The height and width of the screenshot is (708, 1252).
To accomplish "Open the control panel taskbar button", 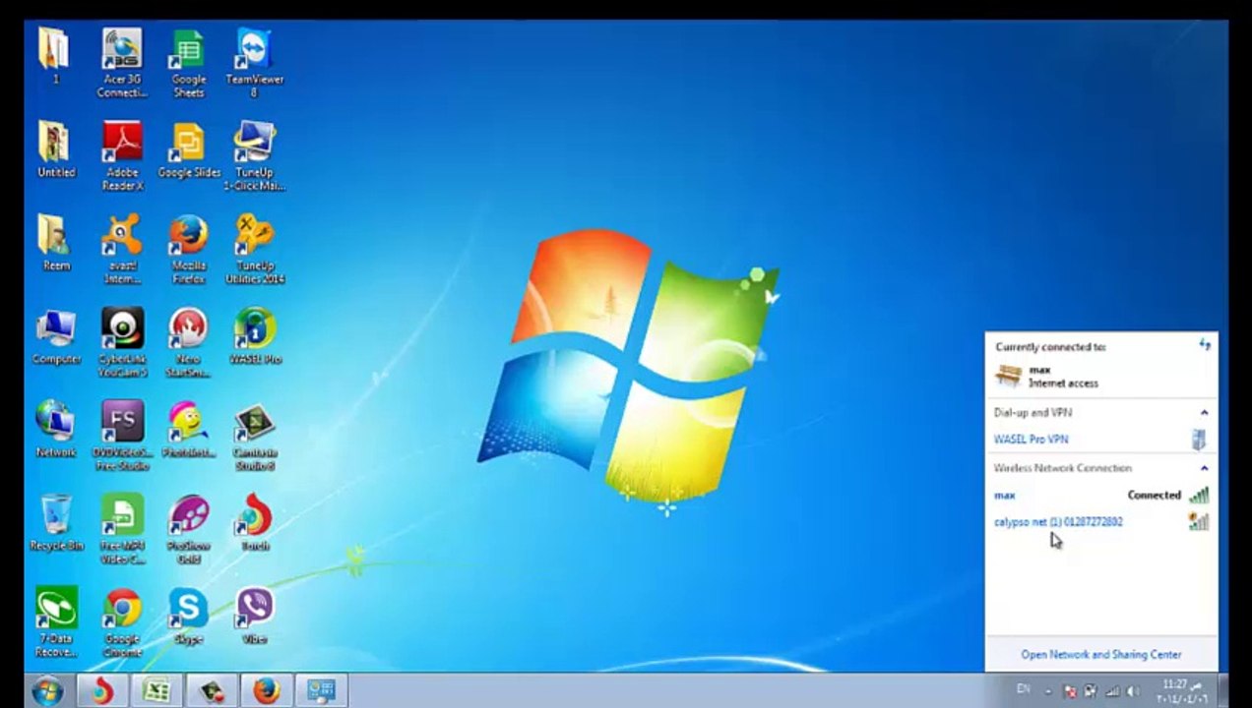I will point(321,691).
